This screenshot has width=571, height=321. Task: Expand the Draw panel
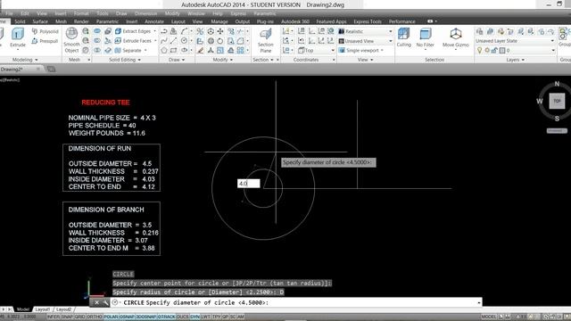click(x=177, y=60)
